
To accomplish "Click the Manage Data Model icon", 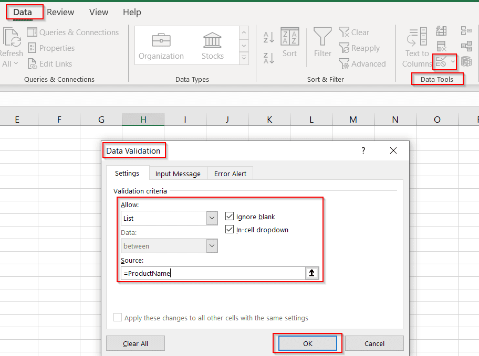I will click(x=466, y=62).
